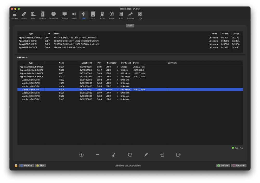The image size is (260, 183).
Task: Open the Extensions toolbar section
Action: [x=53, y=16]
